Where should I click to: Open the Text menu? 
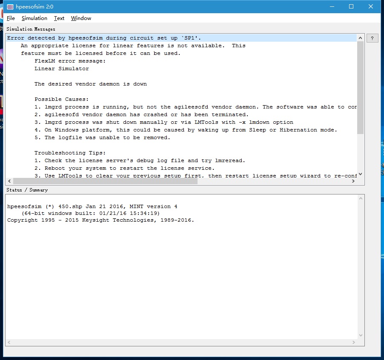click(59, 18)
